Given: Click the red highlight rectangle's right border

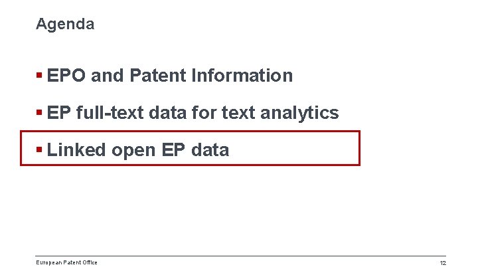Looking at the screenshot, I should point(359,147).
